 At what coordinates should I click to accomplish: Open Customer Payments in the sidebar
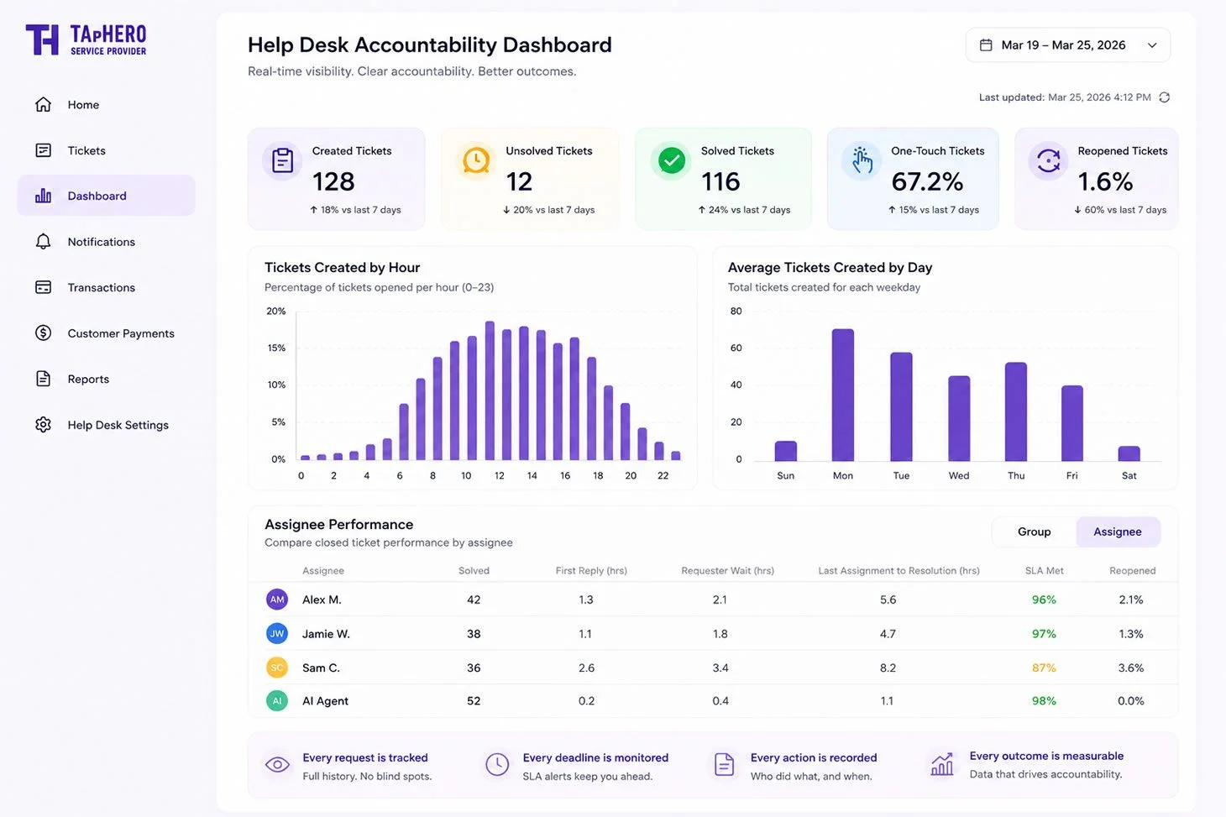click(x=107, y=333)
